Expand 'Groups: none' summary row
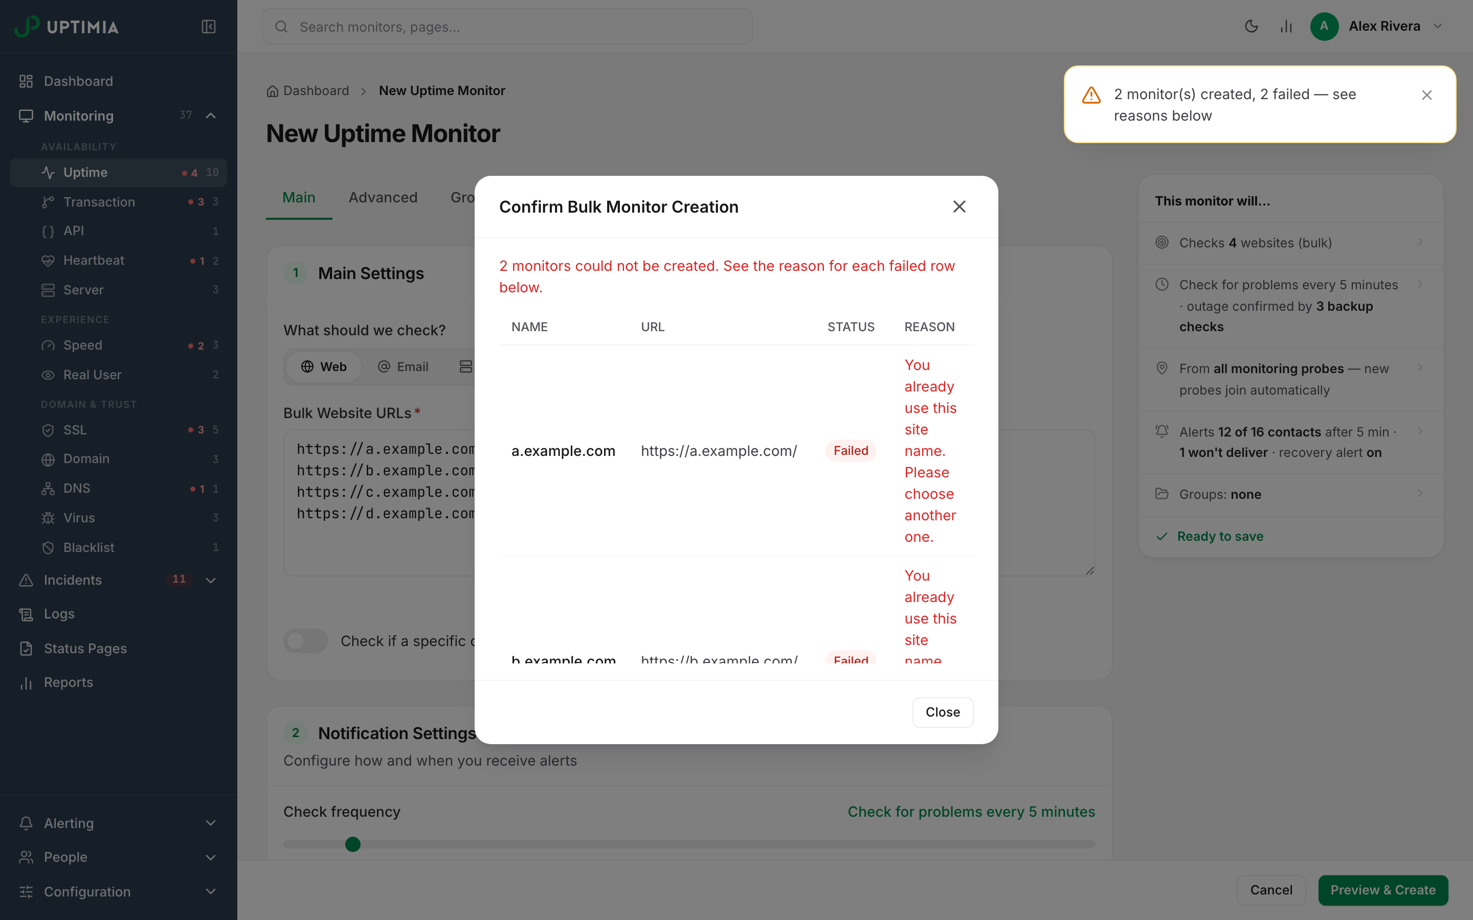1473x920 pixels. (1290, 494)
